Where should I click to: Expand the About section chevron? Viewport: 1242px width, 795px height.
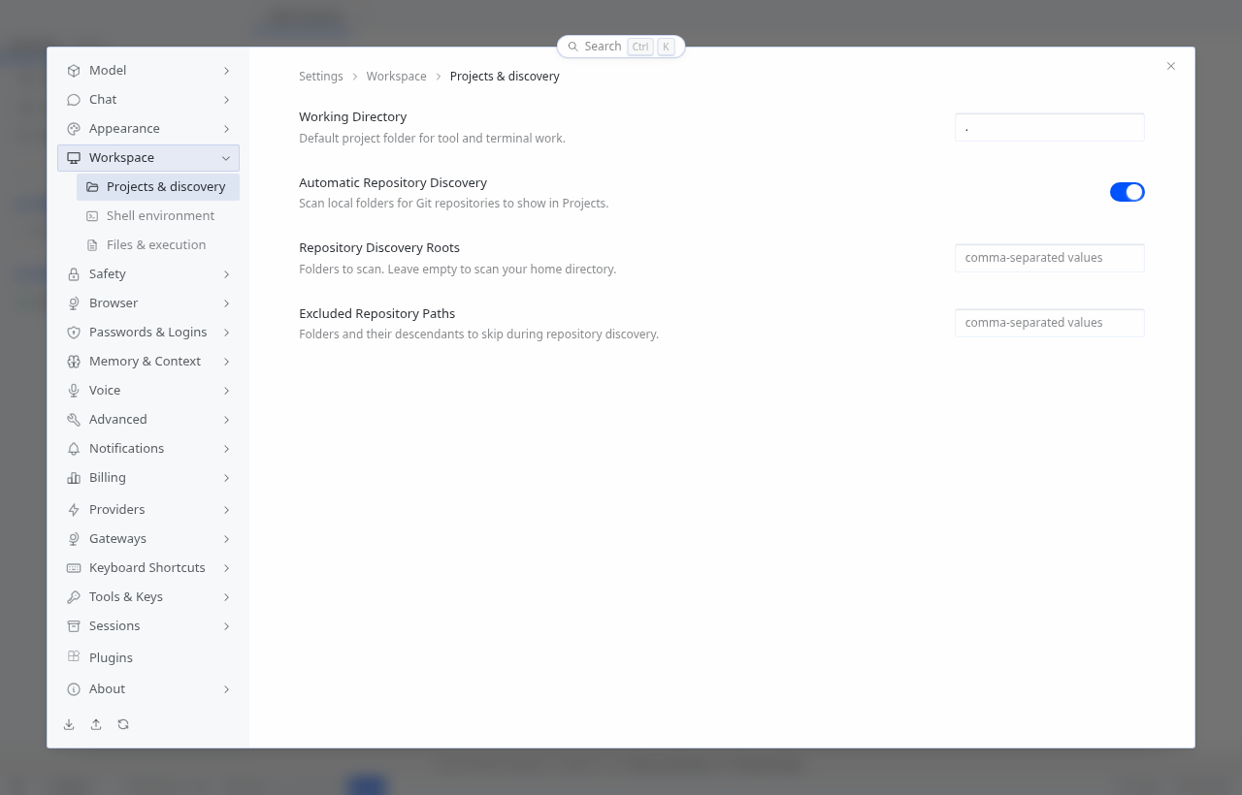tap(226, 689)
